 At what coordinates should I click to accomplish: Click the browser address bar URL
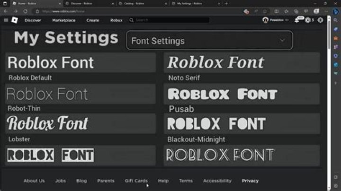pyautogui.click(x=63, y=11)
